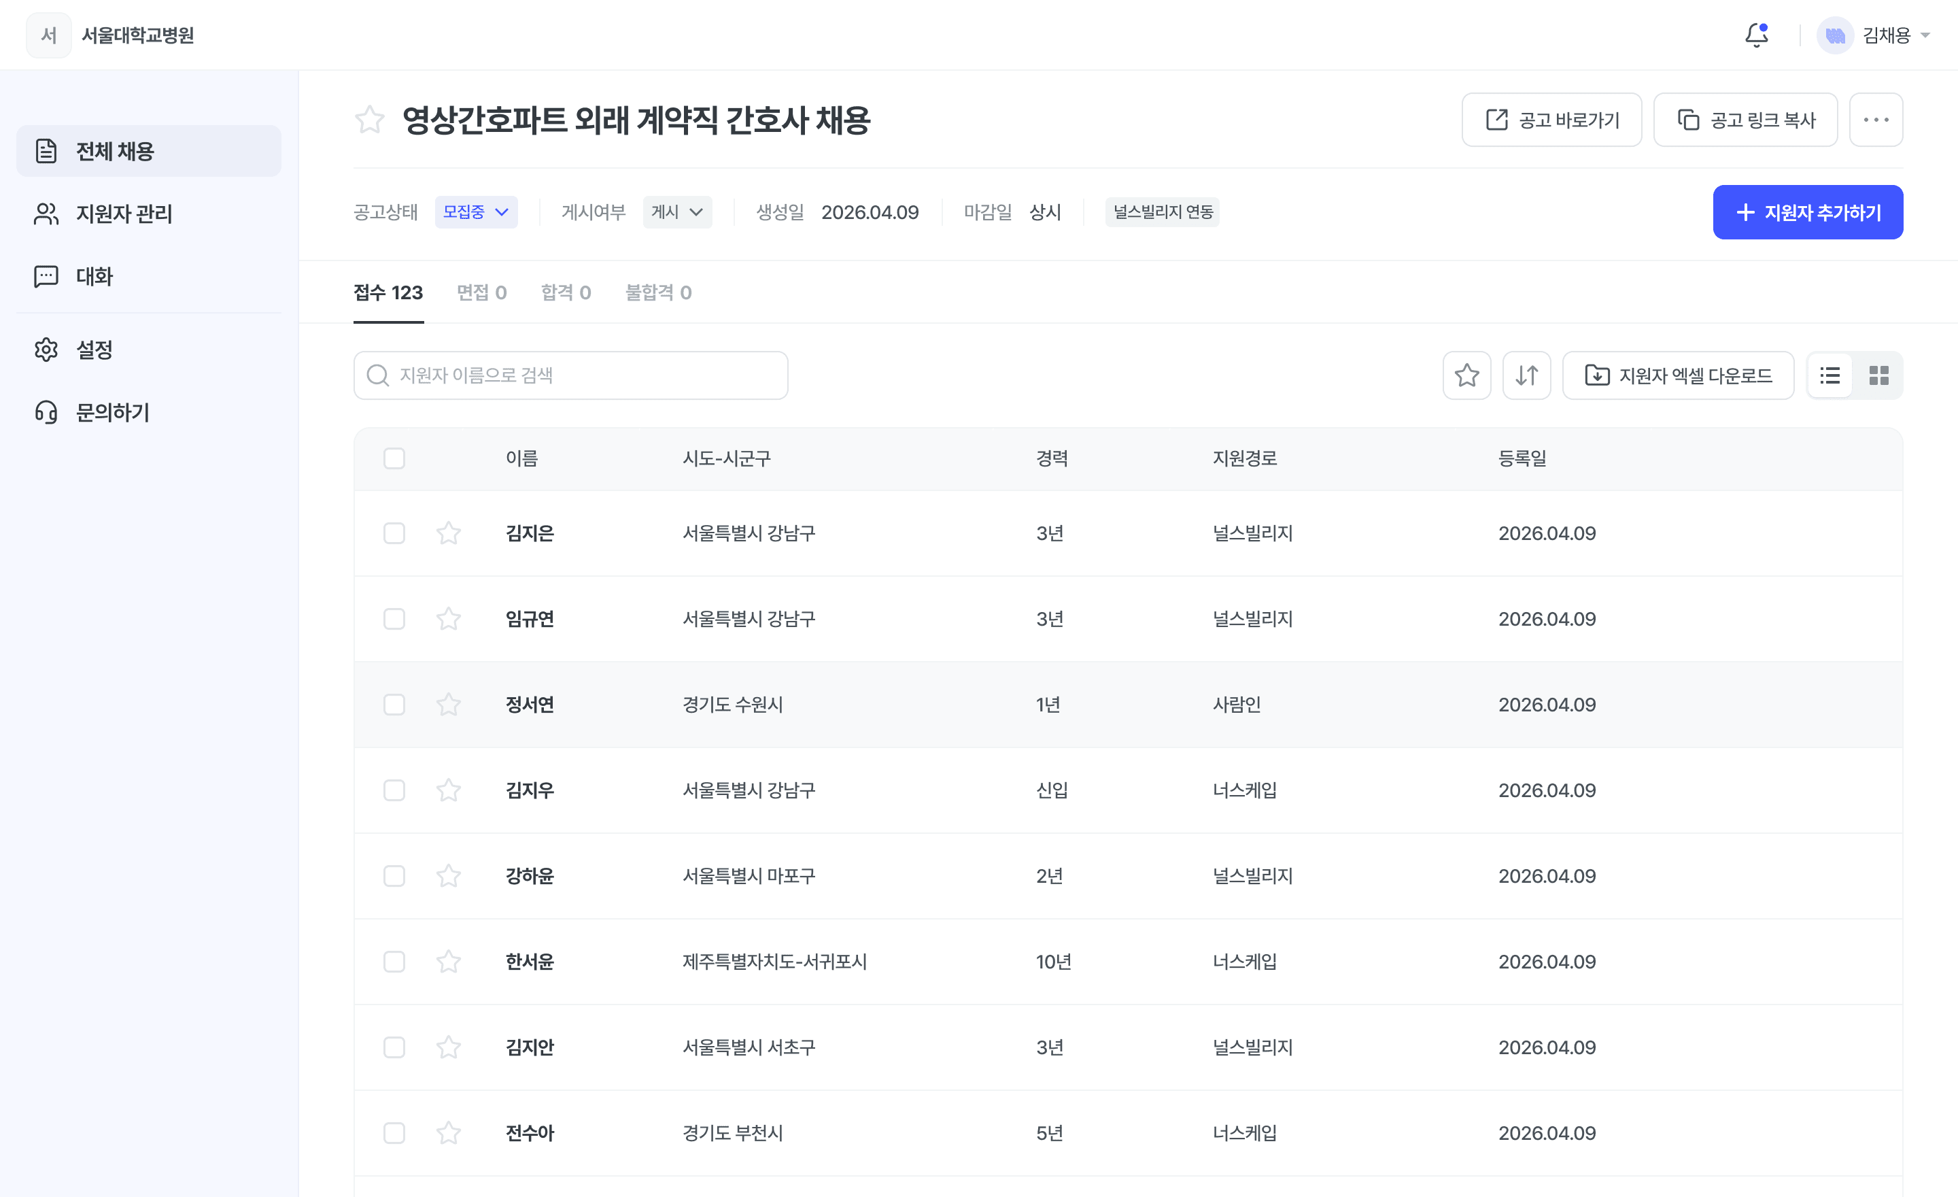Check the checkbox for 정서연
The image size is (1958, 1197).
[x=394, y=705]
